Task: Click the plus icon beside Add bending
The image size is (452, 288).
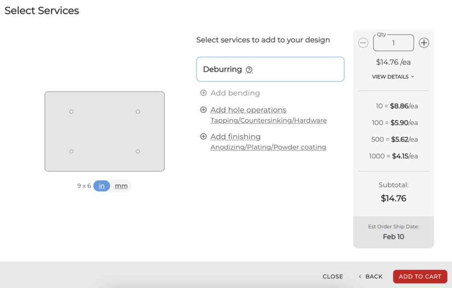Action: pos(203,93)
